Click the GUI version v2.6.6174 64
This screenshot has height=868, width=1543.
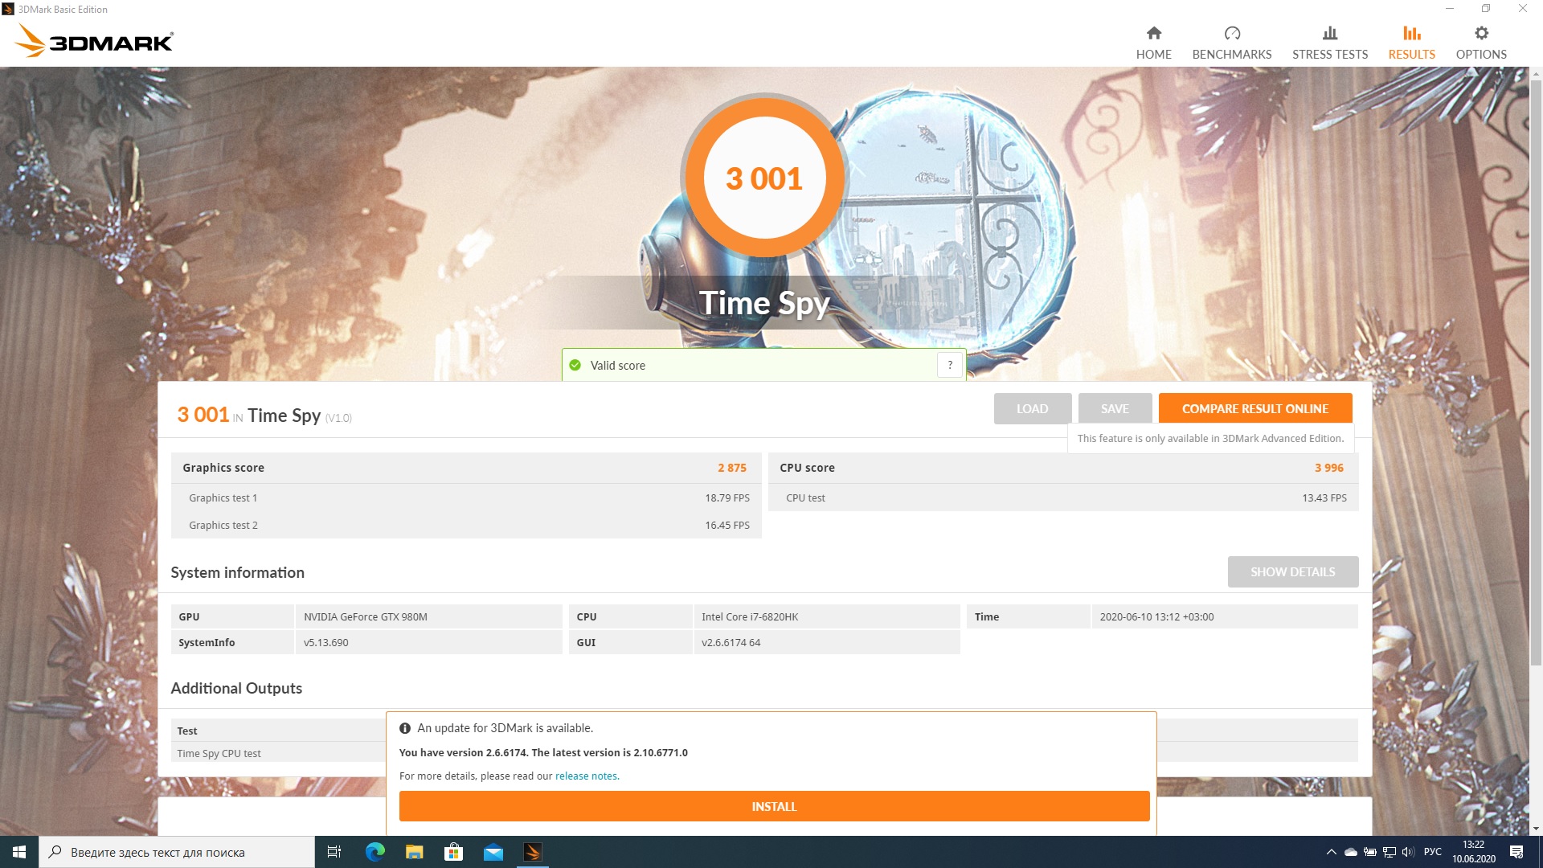pyautogui.click(x=731, y=643)
